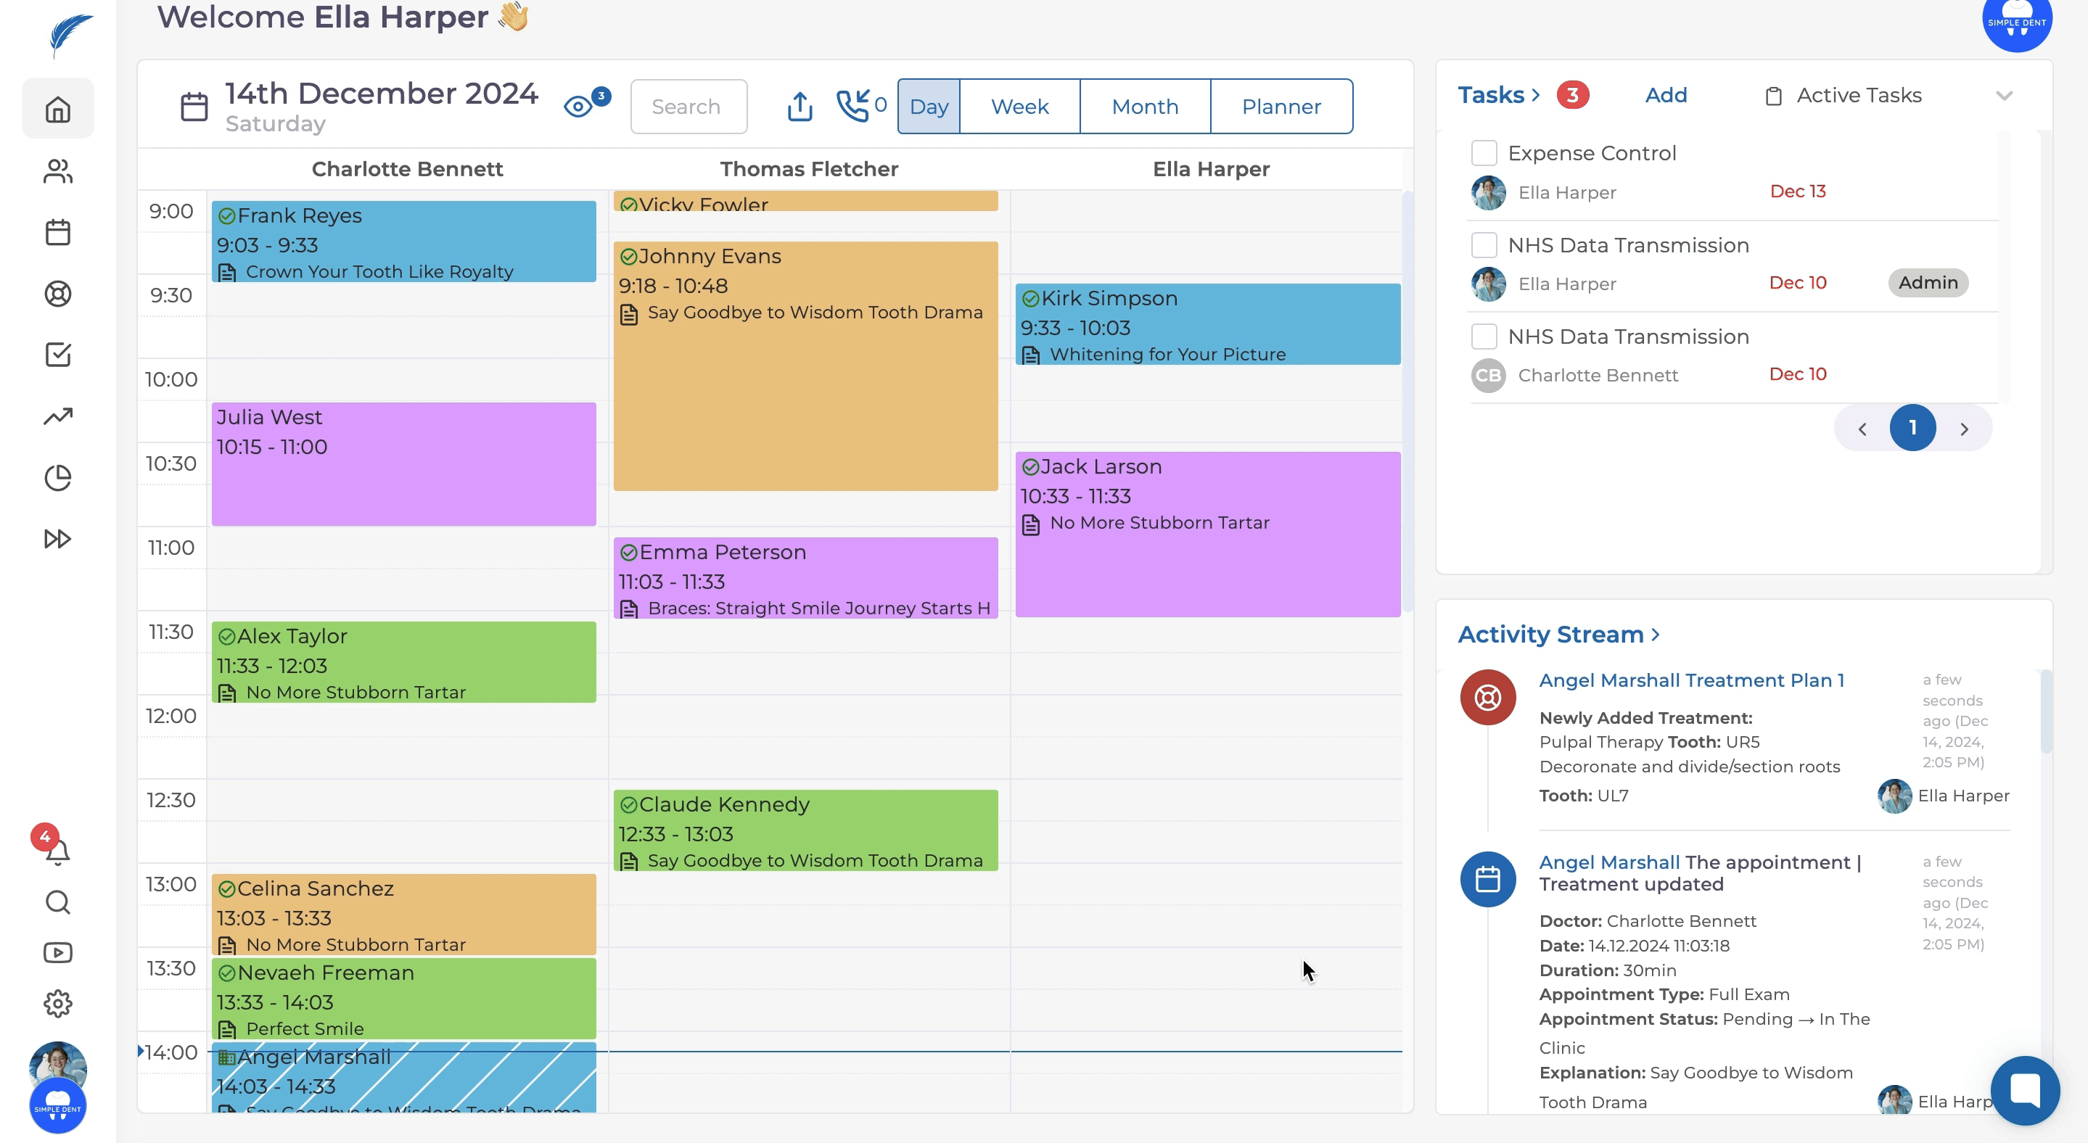This screenshot has height=1143, width=2088.
Task: Tick the NHS Data Transmission task for Ella Harper
Action: click(1484, 244)
